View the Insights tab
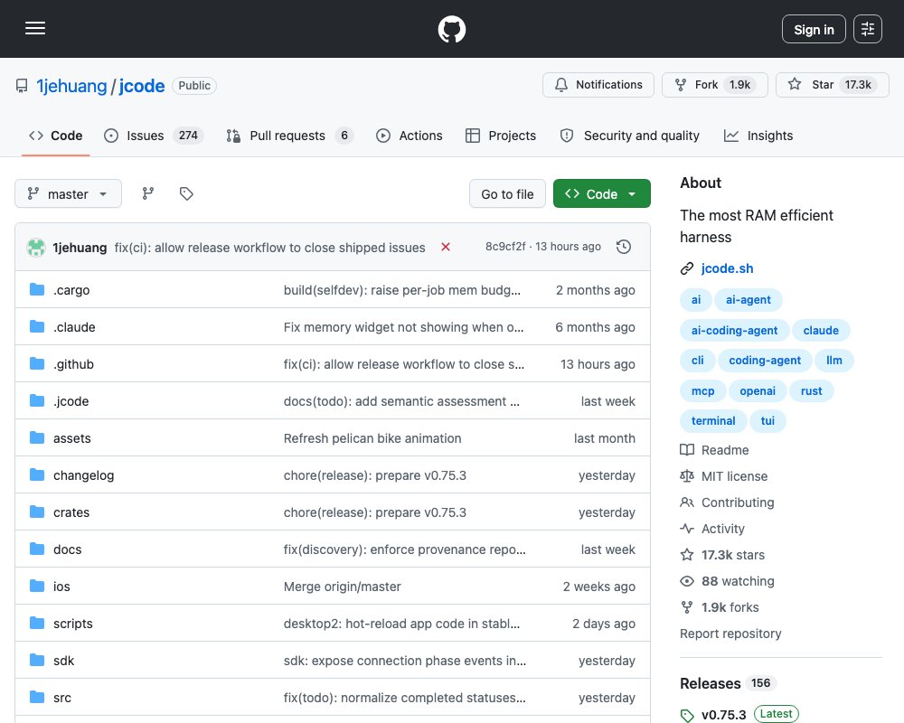 click(x=758, y=136)
